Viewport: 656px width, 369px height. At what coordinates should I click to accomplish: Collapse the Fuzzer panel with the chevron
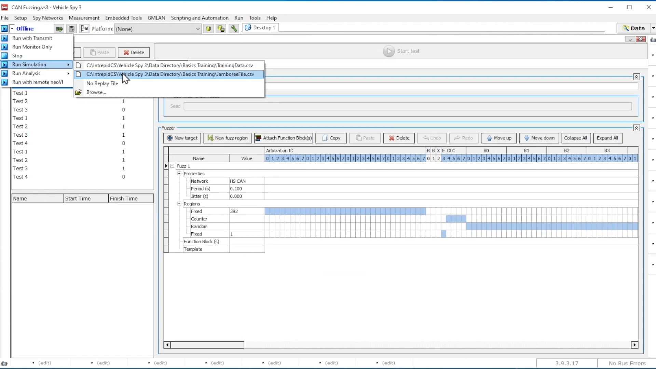tap(636, 128)
